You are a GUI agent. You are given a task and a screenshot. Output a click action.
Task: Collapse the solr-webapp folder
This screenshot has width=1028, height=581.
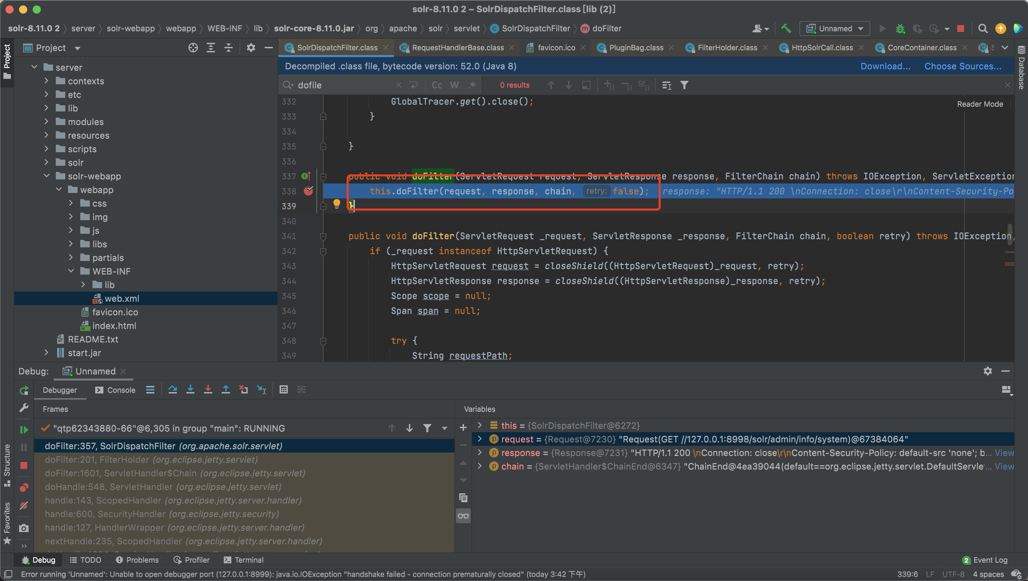[46, 176]
